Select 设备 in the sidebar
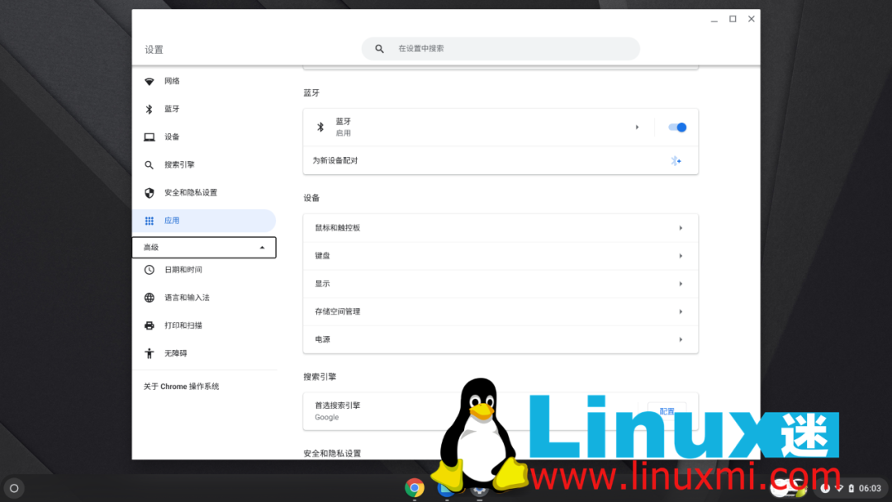 tap(204, 137)
